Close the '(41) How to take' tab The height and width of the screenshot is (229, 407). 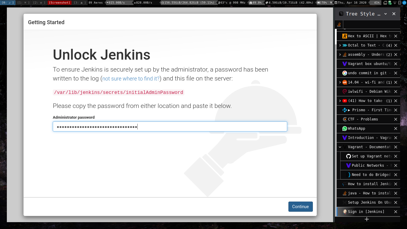pyautogui.click(x=396, y=101)
